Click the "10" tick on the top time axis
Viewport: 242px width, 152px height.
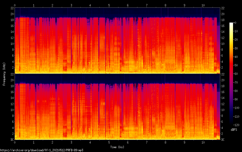(203, 5)
